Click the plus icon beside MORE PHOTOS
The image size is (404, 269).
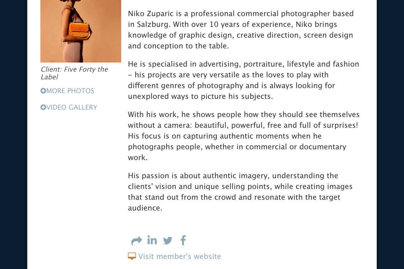point(43,91)
